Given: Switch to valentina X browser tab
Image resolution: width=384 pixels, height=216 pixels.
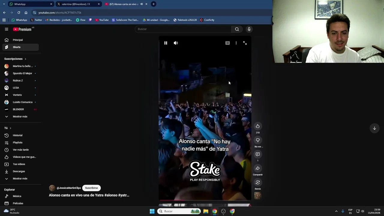Looking at the screenshot, I should click(78, 4).
